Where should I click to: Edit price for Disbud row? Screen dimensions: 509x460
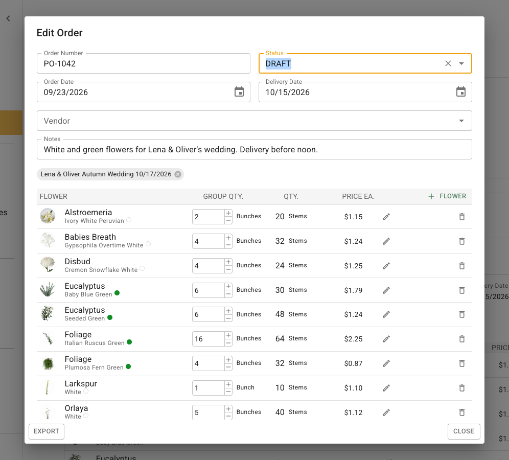pyautogui.click(x=386, y=266)
